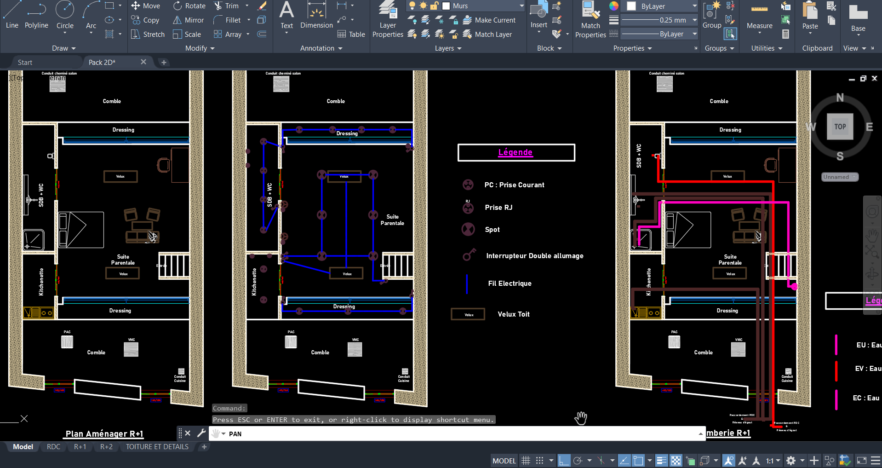Open the TOITURE ET DETAILS layout tab
The image size is (882, 468).
tap(157, 447)
